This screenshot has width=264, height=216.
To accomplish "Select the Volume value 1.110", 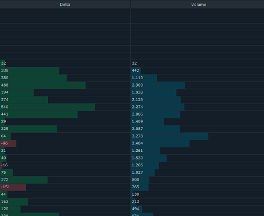I will click(137, 77).
